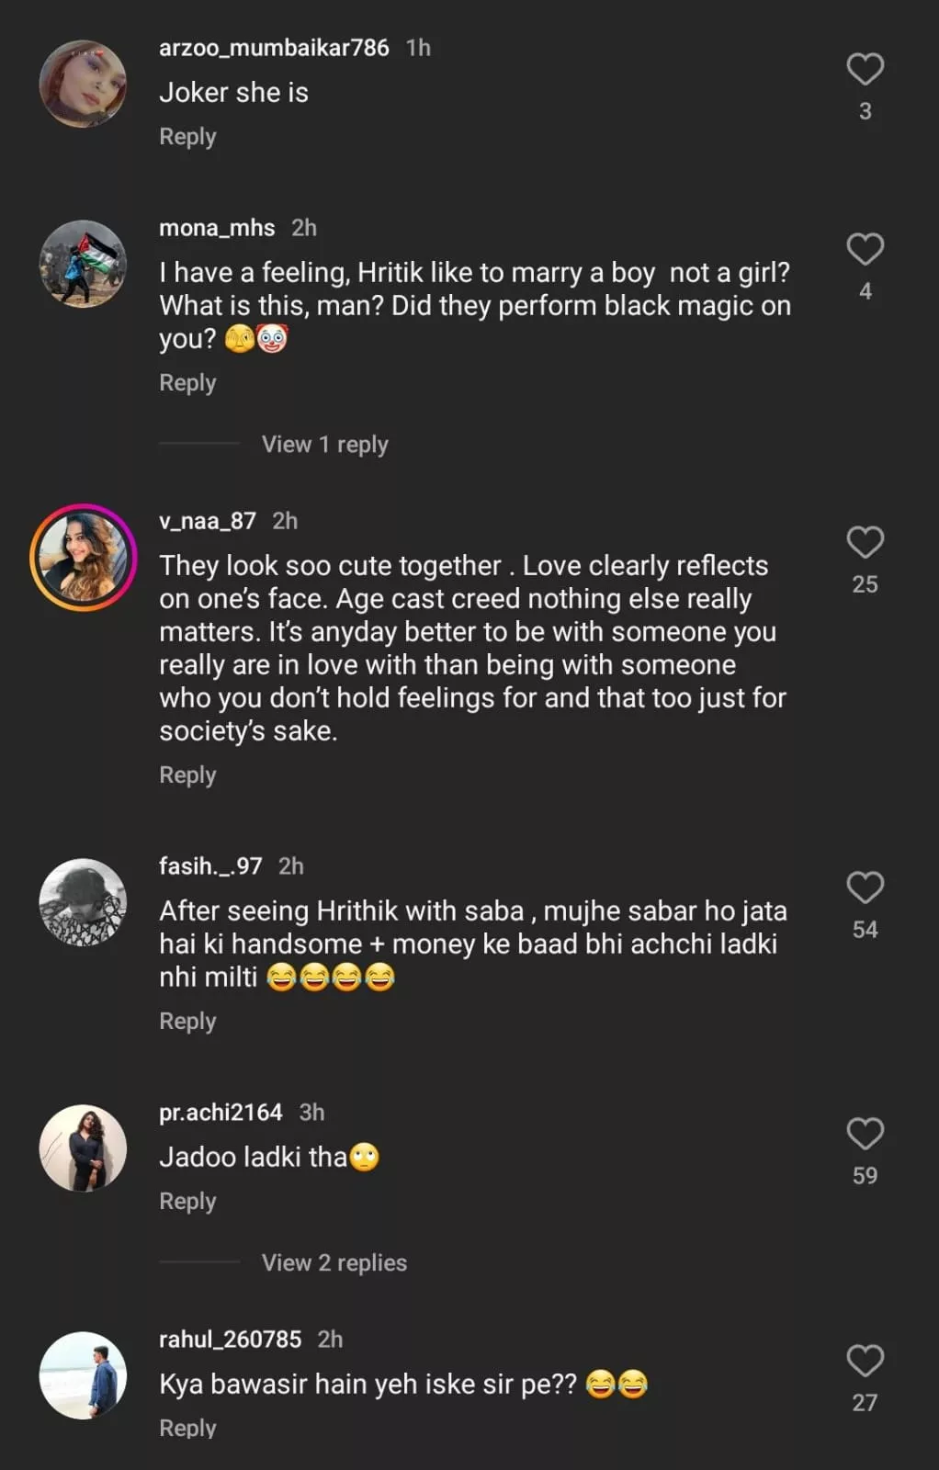Expand "View 2 replies" under pr.achi2164
The height and width of the screenshot is (1470, 939).
coord(334,1263)
